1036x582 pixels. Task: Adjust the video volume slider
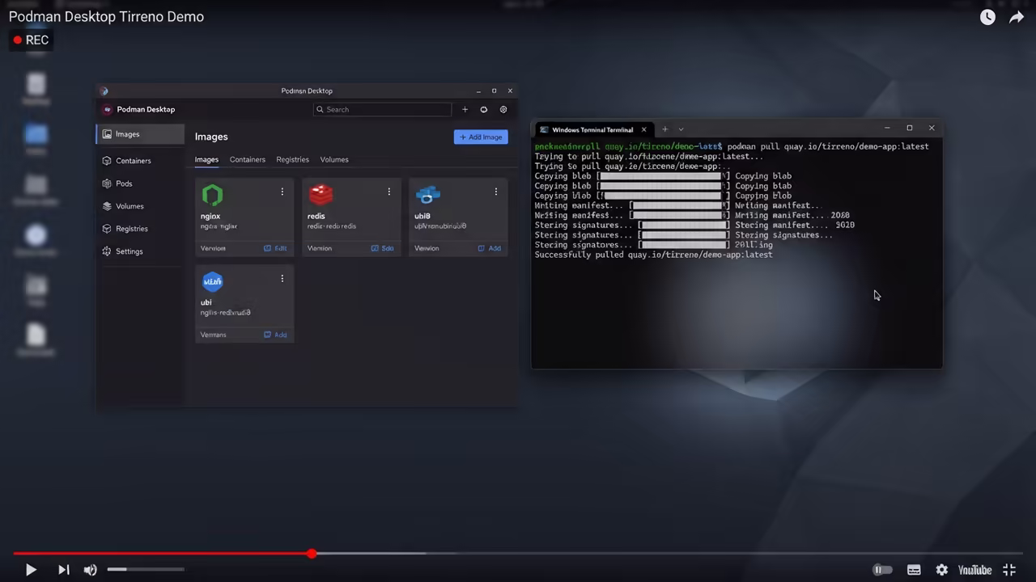(x=146, y=569)
